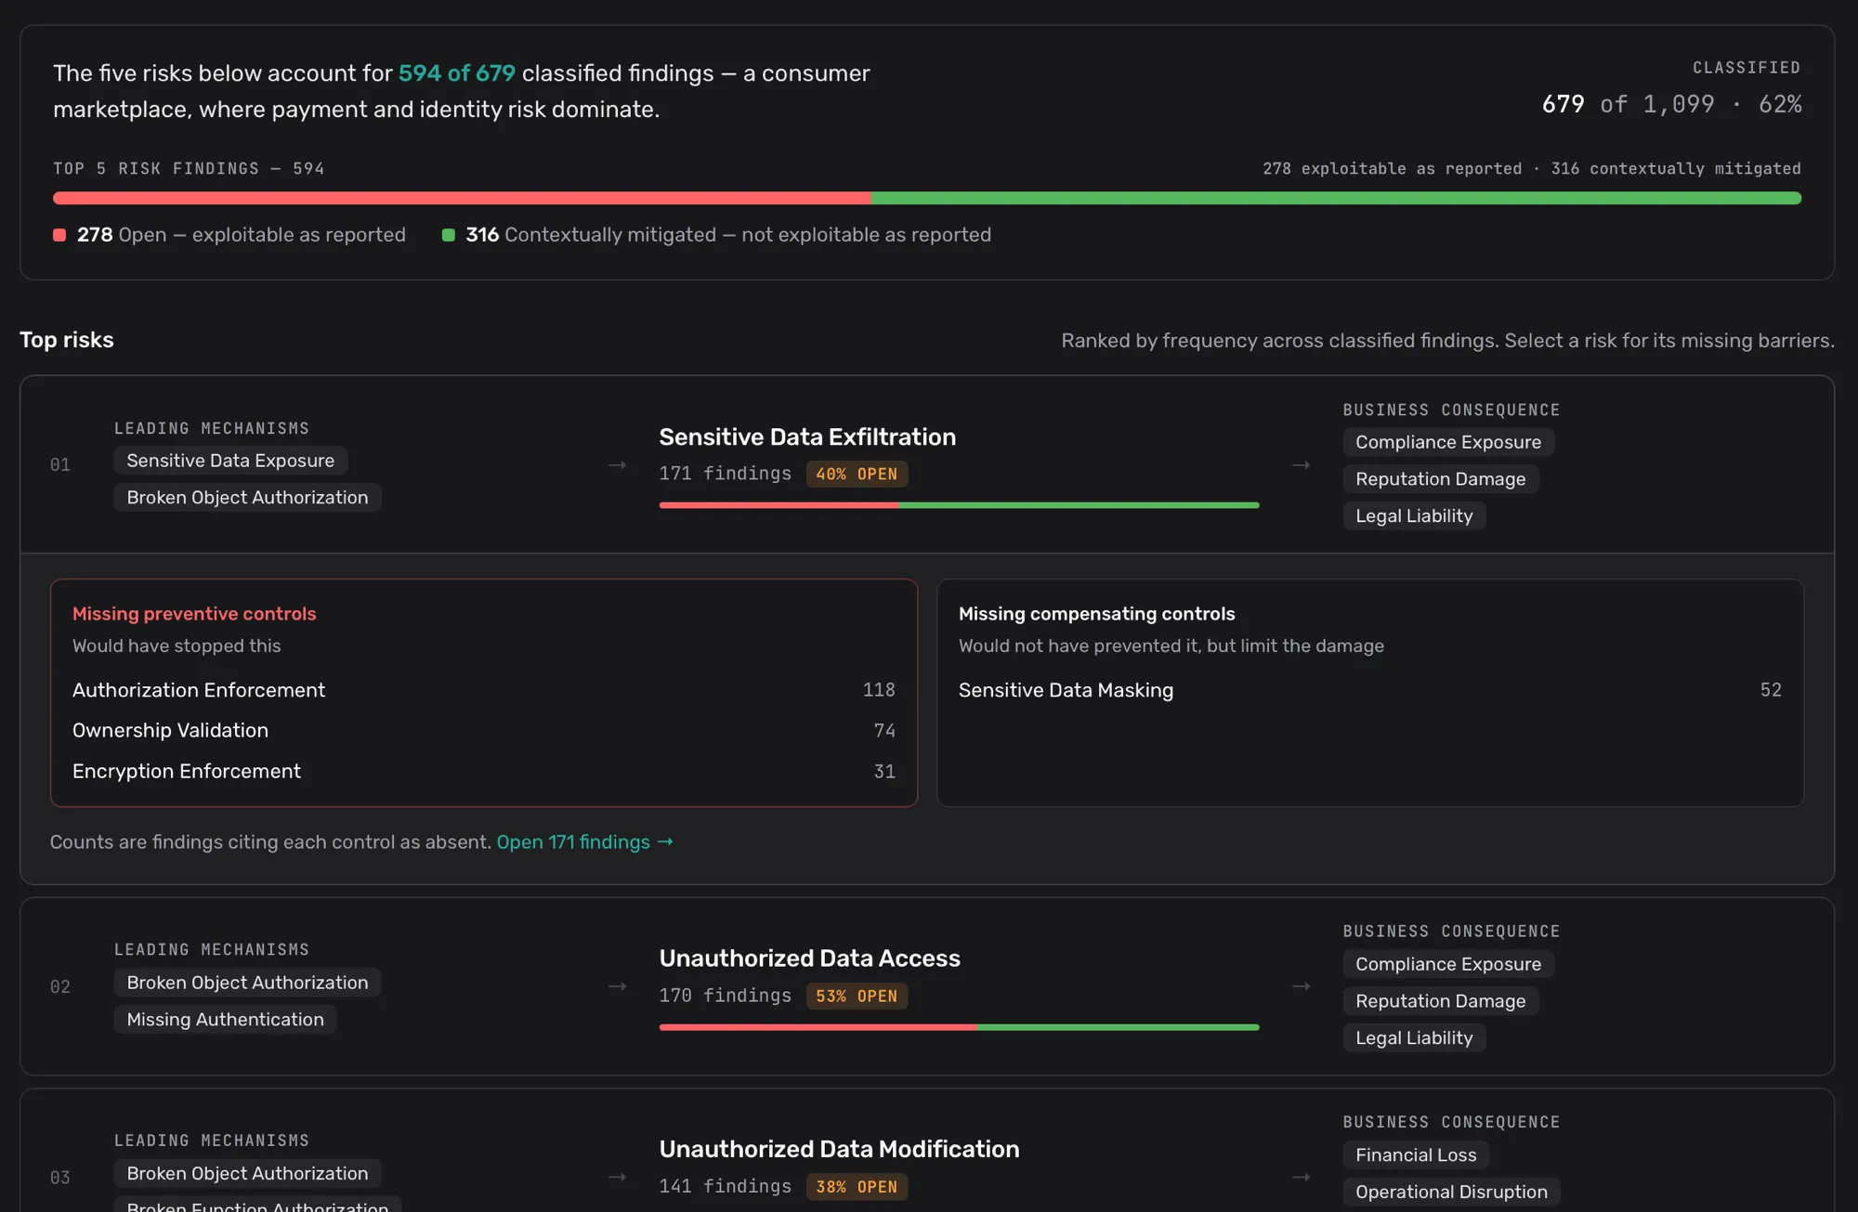Select the Sensitive Data Exposure mechanism tag

(x=230, y=461)
